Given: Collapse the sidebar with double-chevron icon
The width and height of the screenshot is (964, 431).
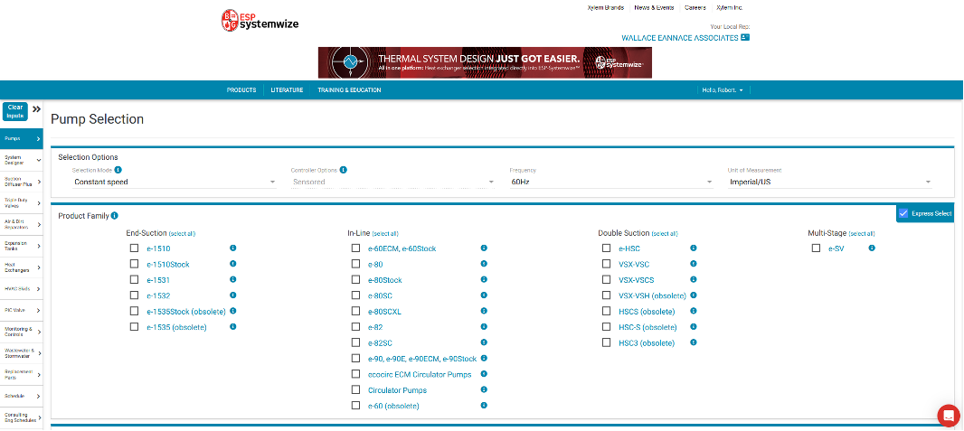Looking at the screenshot, I should tap(37, 109).
